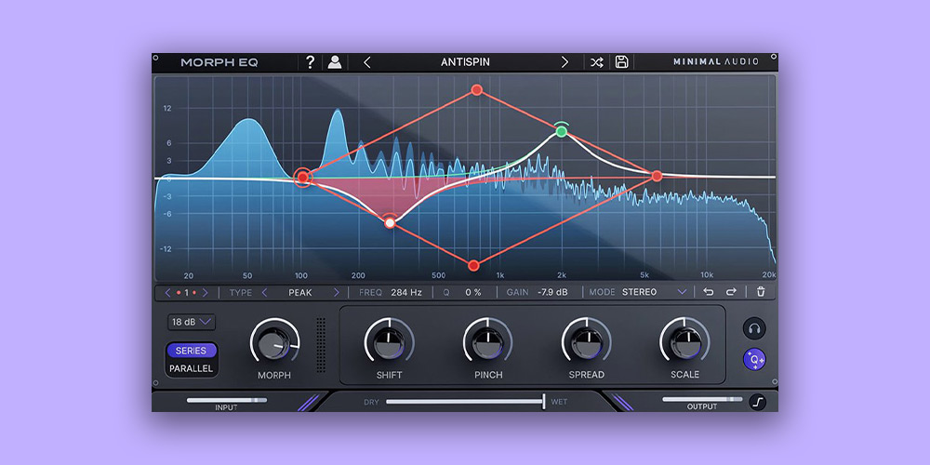Select next band arrow beside 1
Viewport: 930px width, 465px height.
(206, 292)
